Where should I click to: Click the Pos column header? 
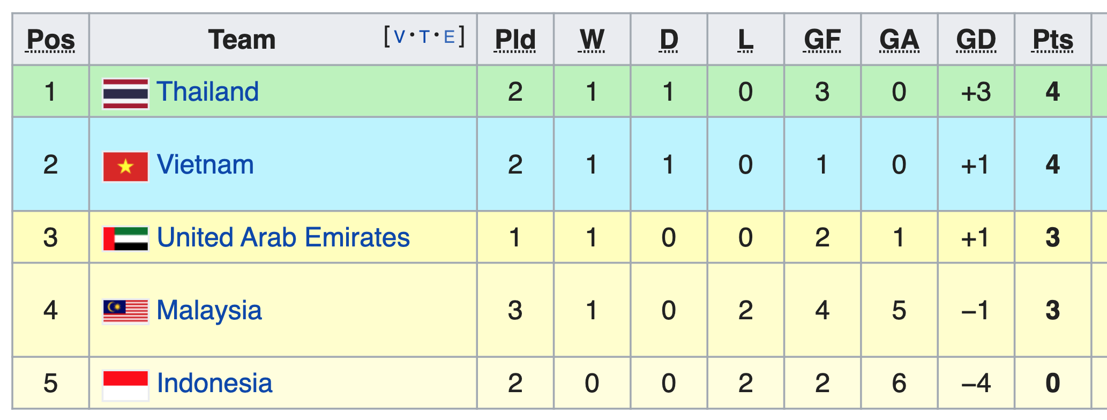tap(51, 40)
